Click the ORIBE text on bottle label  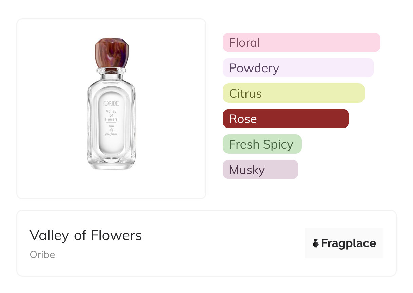pos(111,104)
